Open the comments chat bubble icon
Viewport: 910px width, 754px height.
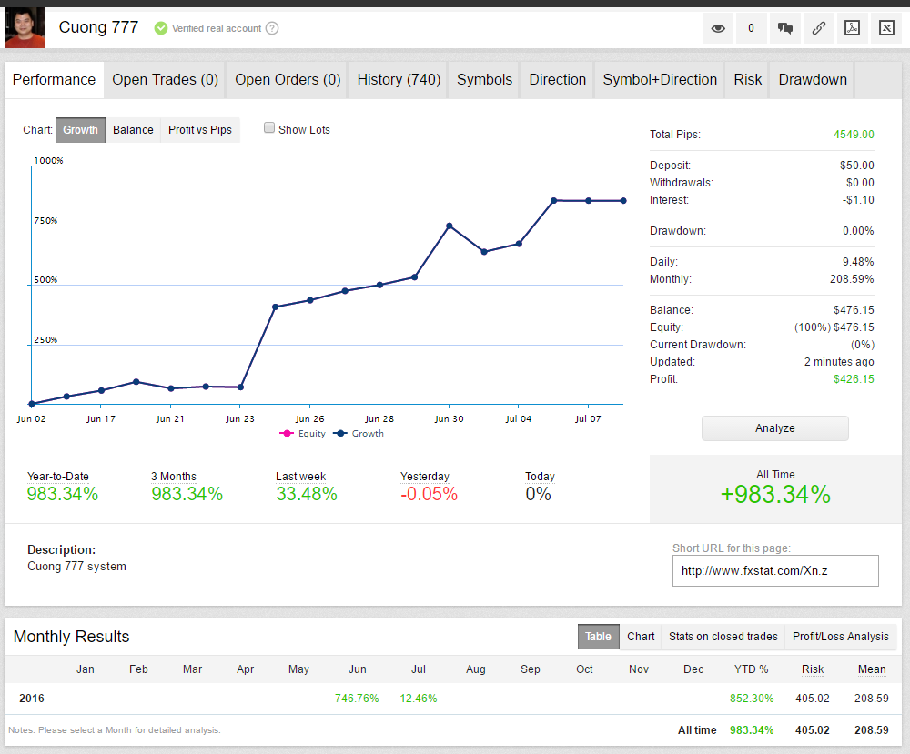click(784, 28)
